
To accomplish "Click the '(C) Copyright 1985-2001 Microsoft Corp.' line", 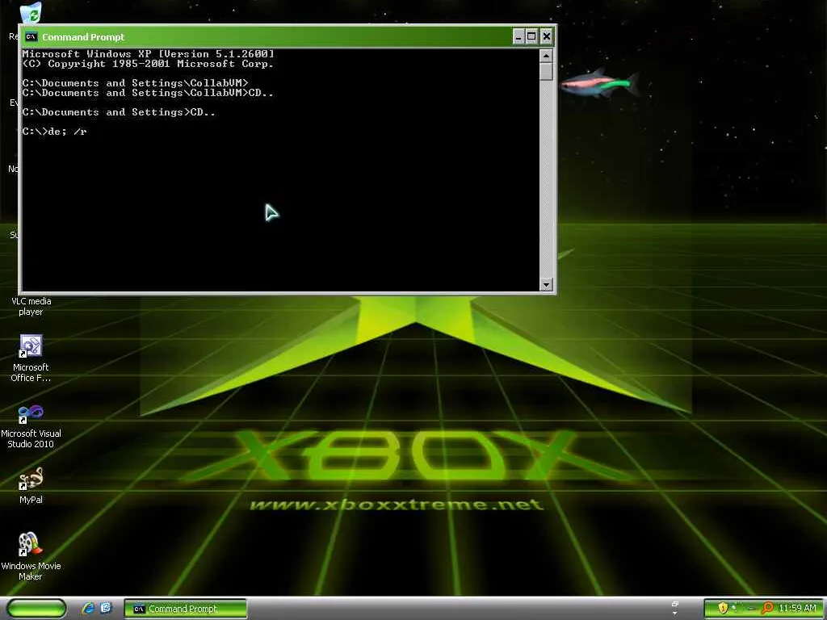I will tap(148, 64).
